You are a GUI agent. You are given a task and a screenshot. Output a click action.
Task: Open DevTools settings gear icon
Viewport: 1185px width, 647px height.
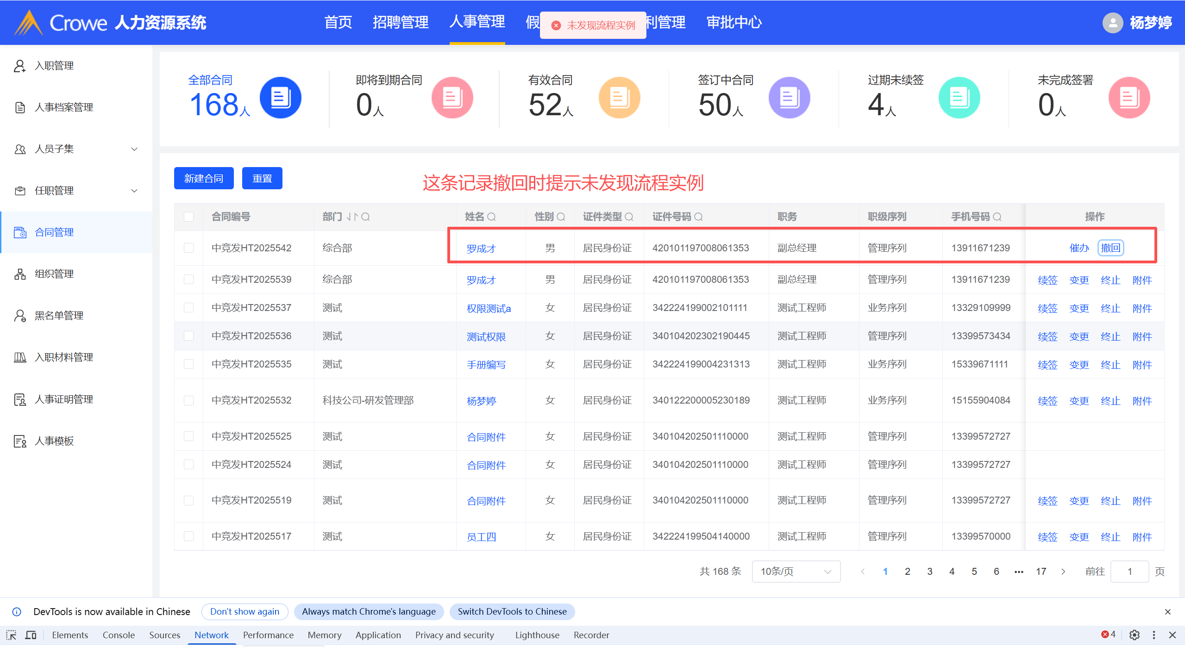[1134, 635]
